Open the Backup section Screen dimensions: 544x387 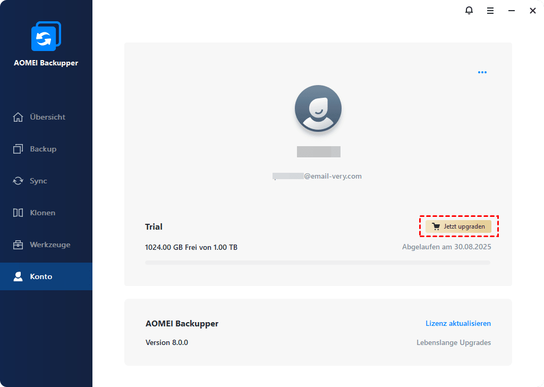(x=46, y=149)
